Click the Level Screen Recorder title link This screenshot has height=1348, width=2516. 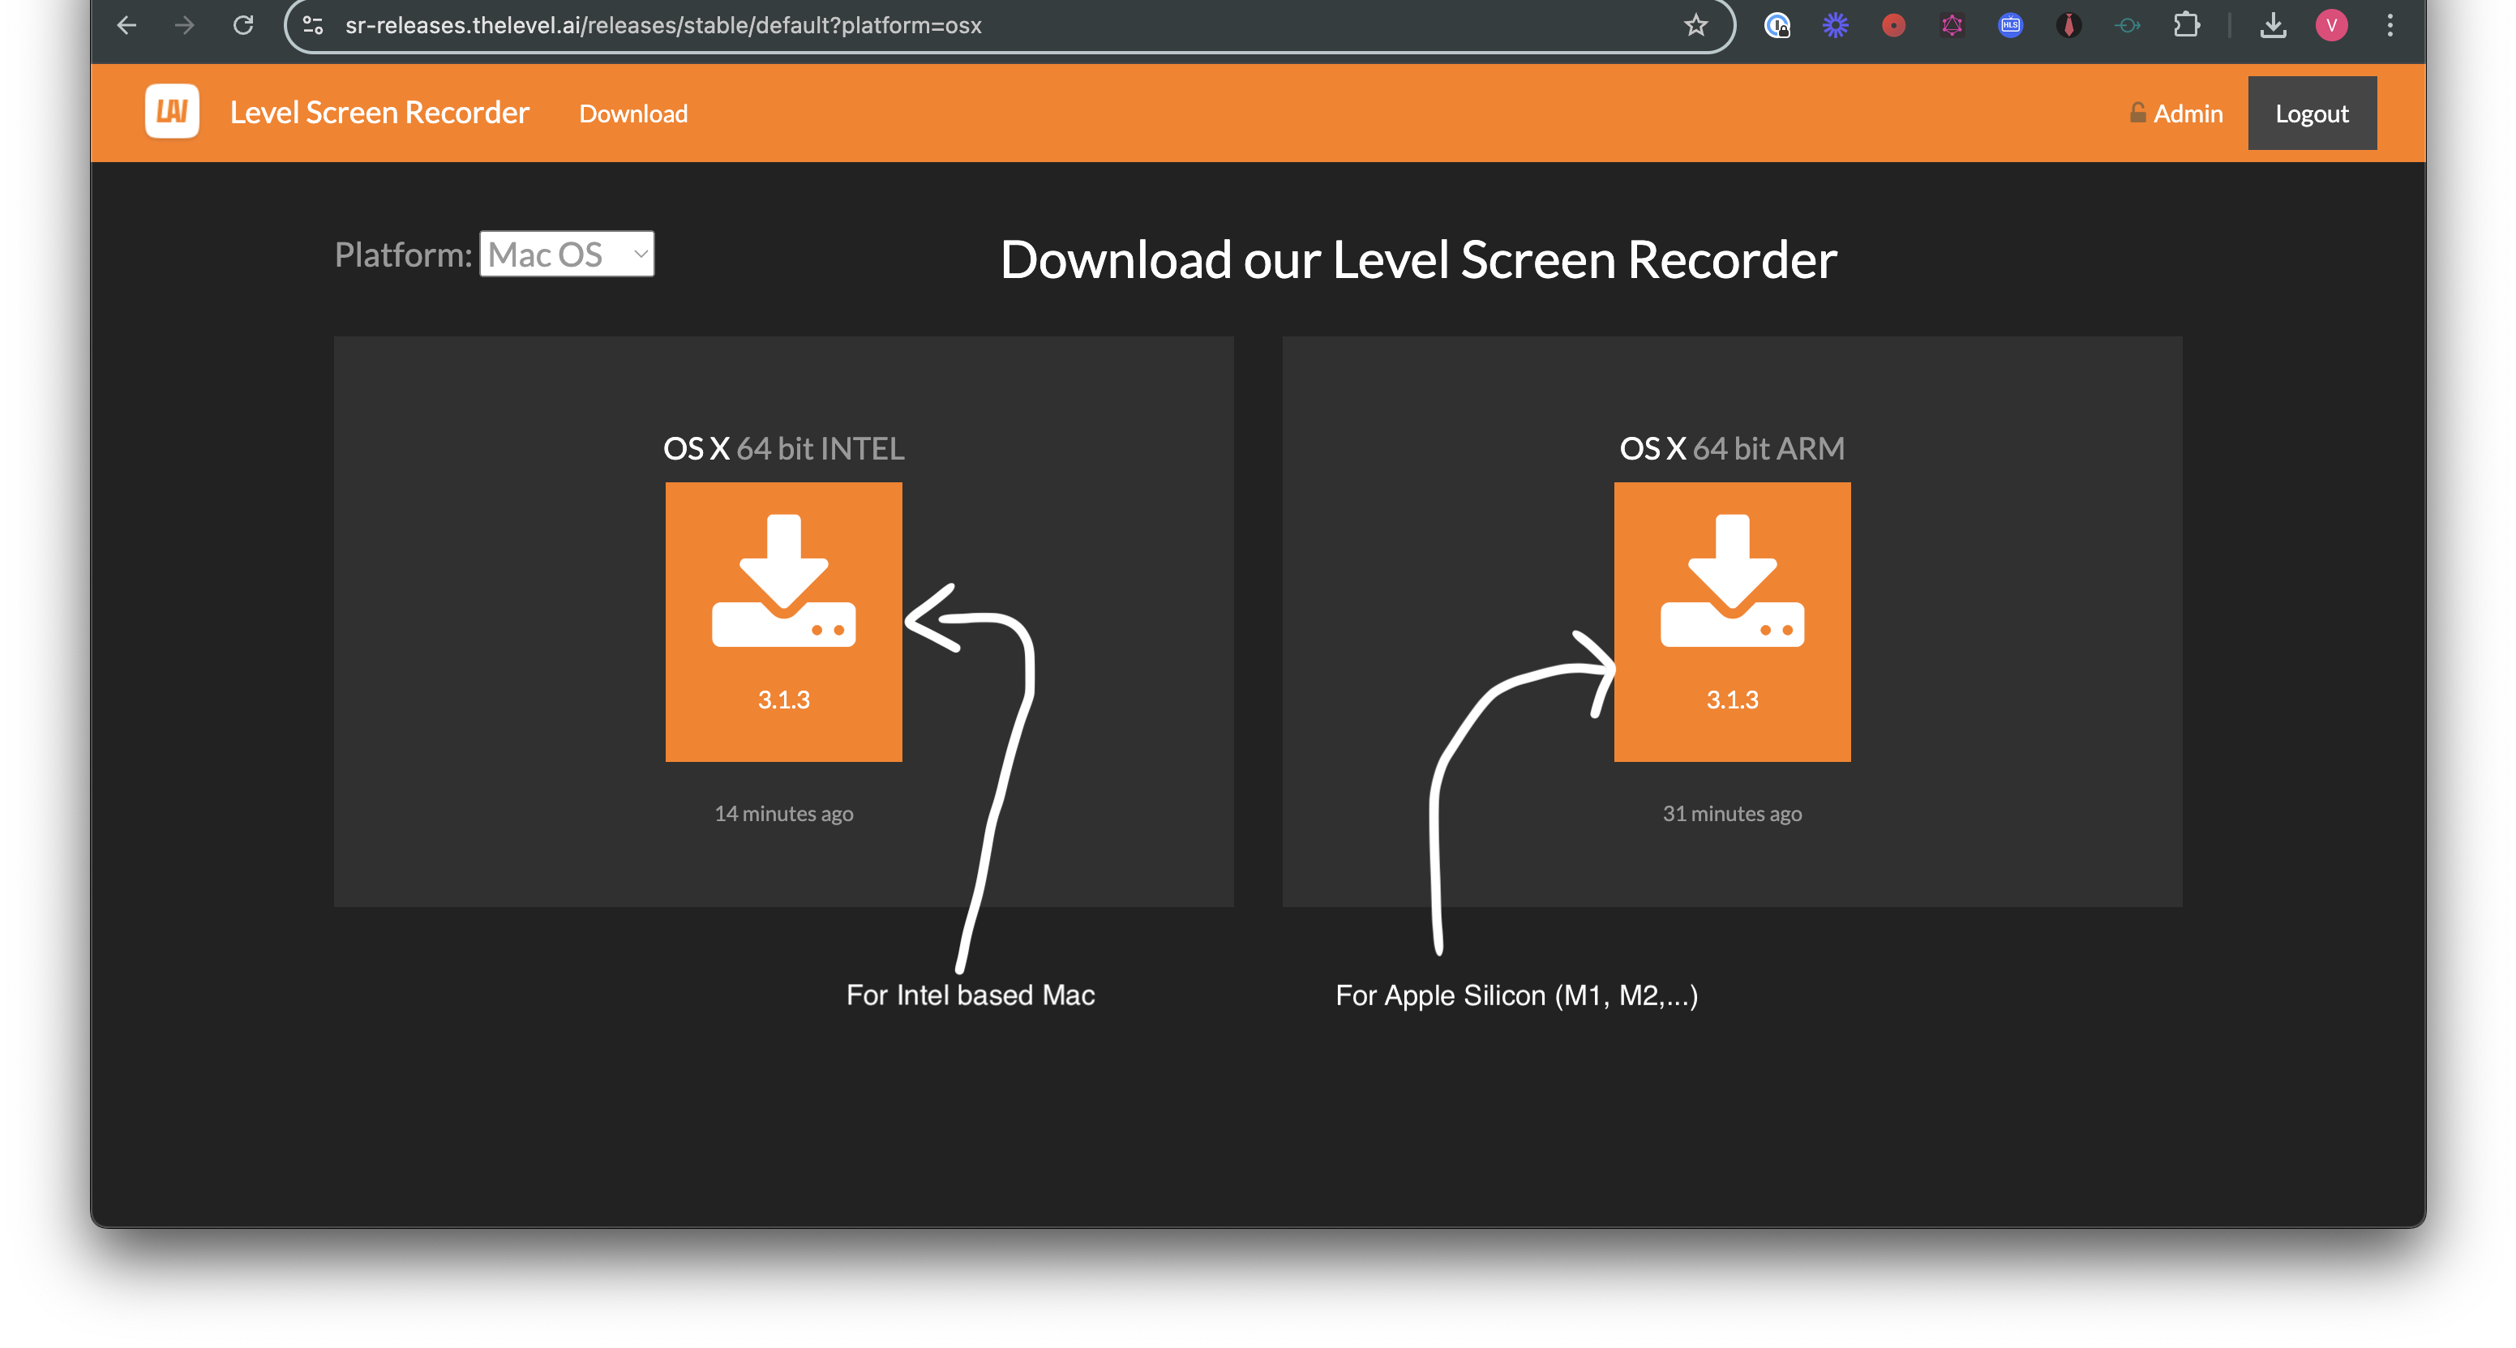click(380, 111)
